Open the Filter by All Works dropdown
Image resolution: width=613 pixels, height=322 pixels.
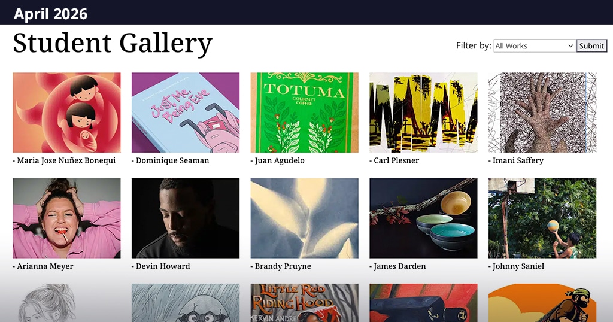tap(535, 45)
